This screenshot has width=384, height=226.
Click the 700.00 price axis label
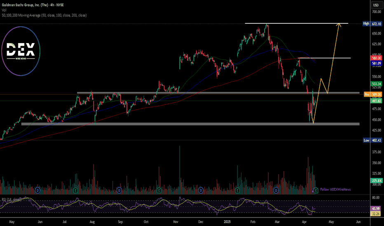(x=377, y=12)
